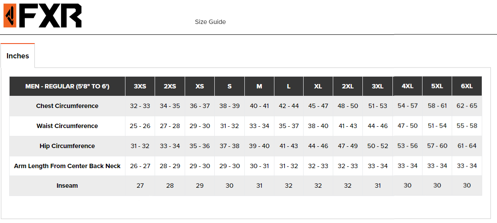Select the 4XL size column header

tap(407, 86)
